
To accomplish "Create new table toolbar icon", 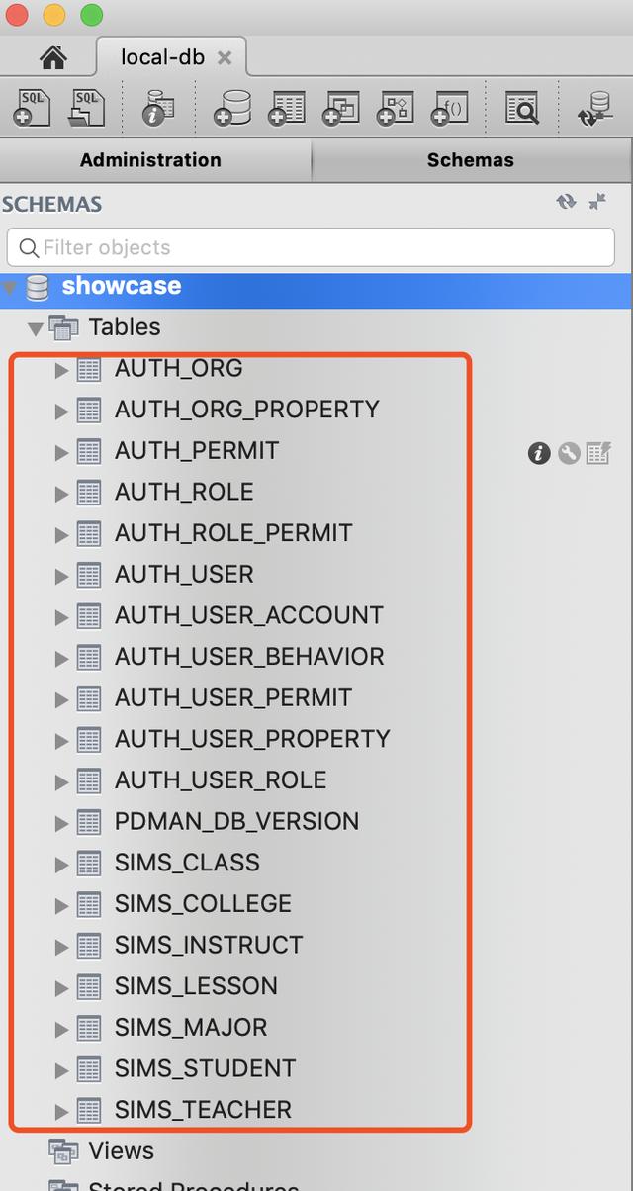I will click(287, 108).
